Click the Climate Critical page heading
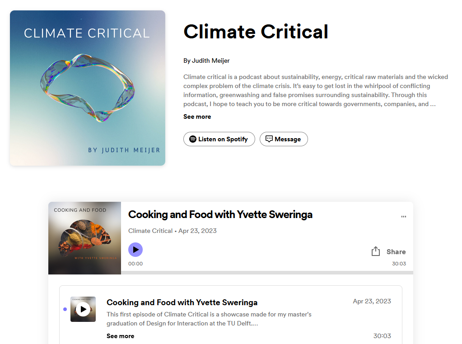Image resolution: width=462 pixels, height=344 pixels. coord(256,32)
